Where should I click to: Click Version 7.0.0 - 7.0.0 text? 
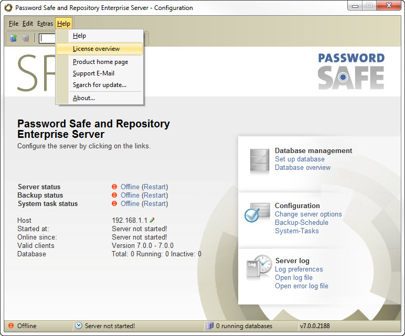point(143,245)
